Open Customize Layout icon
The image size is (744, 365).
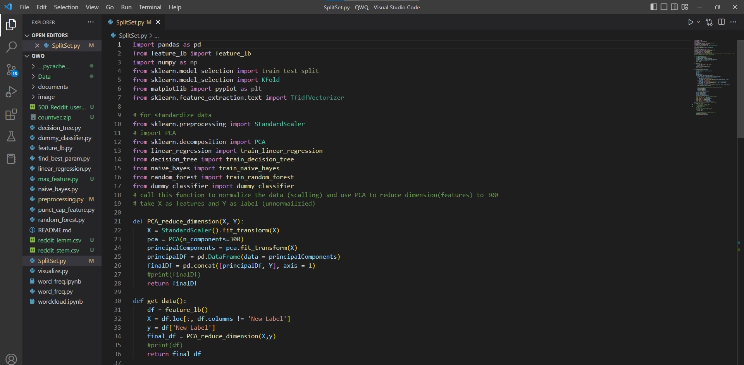[685, 7]
